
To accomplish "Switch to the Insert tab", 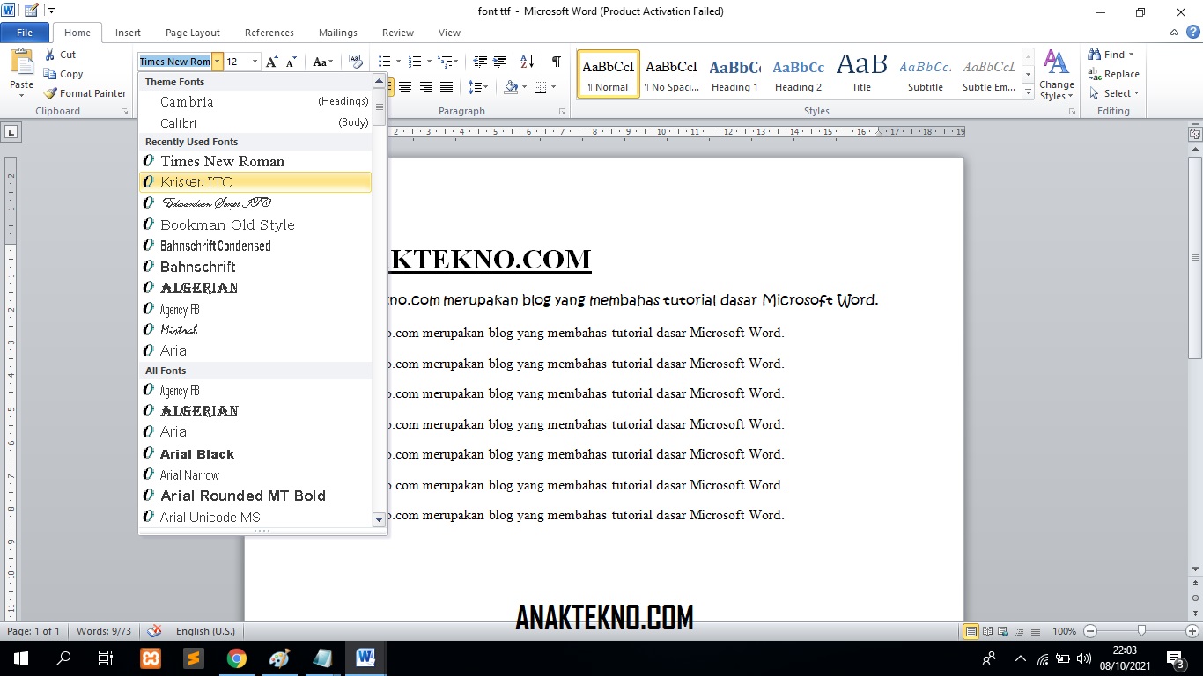I will 128,33.
